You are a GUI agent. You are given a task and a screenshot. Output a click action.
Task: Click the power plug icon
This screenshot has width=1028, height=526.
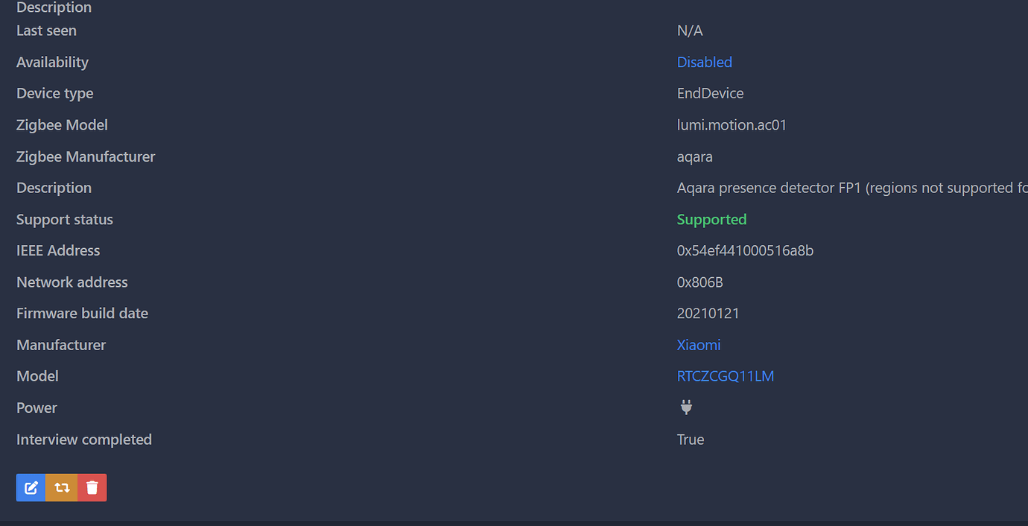pyautogui.click(x=686, y=408)
